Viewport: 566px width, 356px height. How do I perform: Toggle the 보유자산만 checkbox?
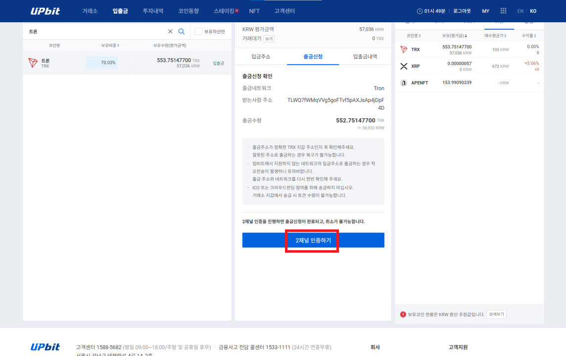point(198,31)
